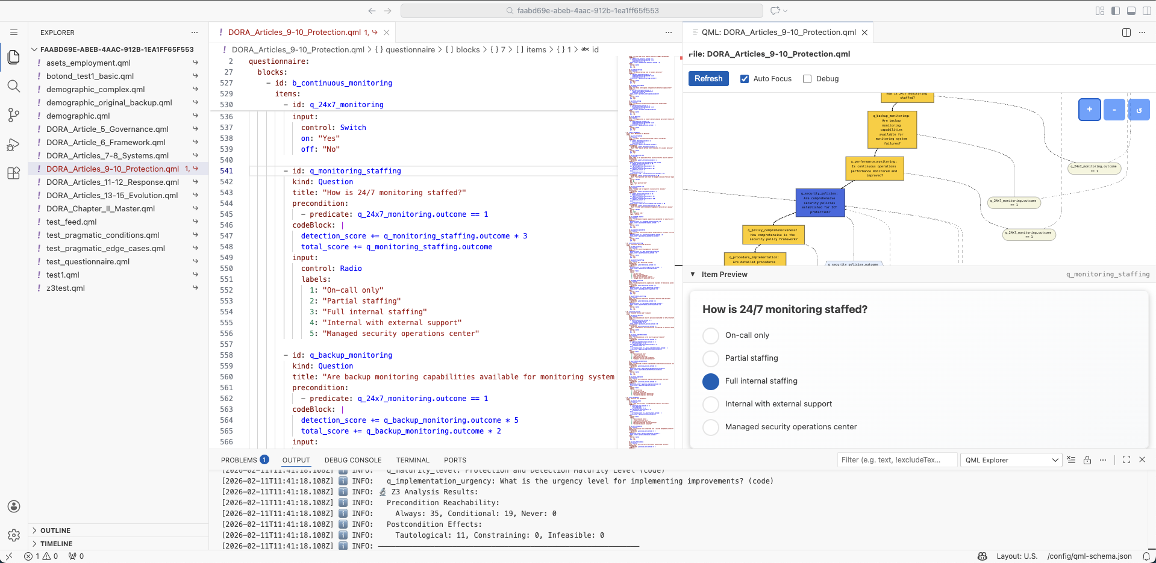1156x563 pixels.
Task: Zoom out of the QML graph with minus button
Action: tap(1114, 110)
